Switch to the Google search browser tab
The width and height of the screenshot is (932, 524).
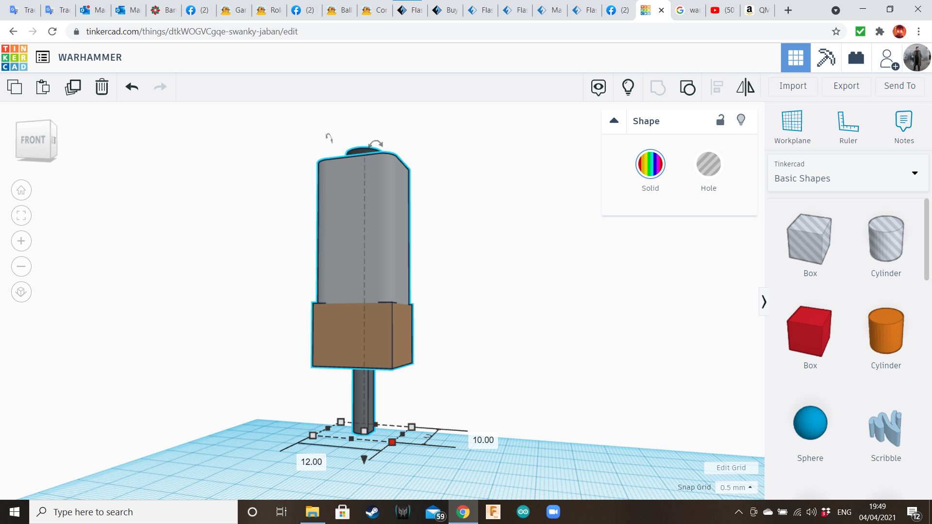[688, 10]
